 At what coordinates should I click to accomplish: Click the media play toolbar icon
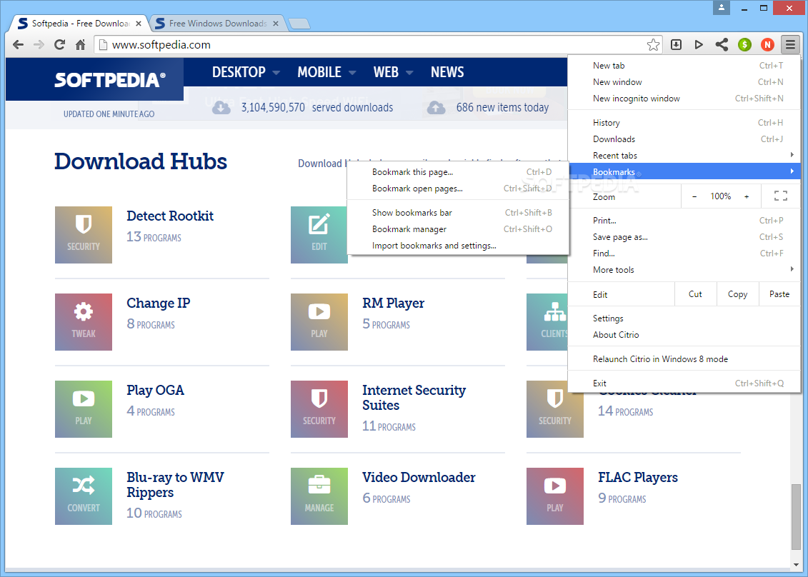[x=699, y=45]
